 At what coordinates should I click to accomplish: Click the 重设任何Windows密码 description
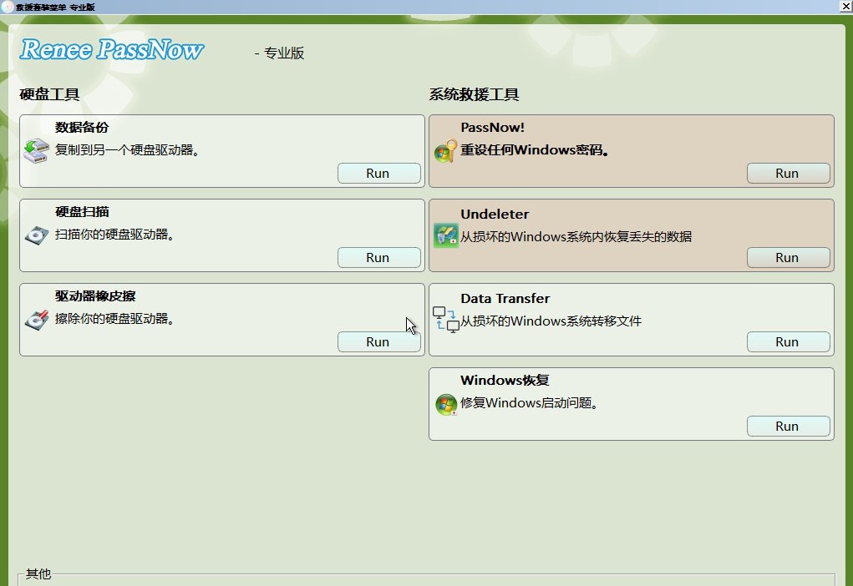pyautogui.click(x=534, y=150)
